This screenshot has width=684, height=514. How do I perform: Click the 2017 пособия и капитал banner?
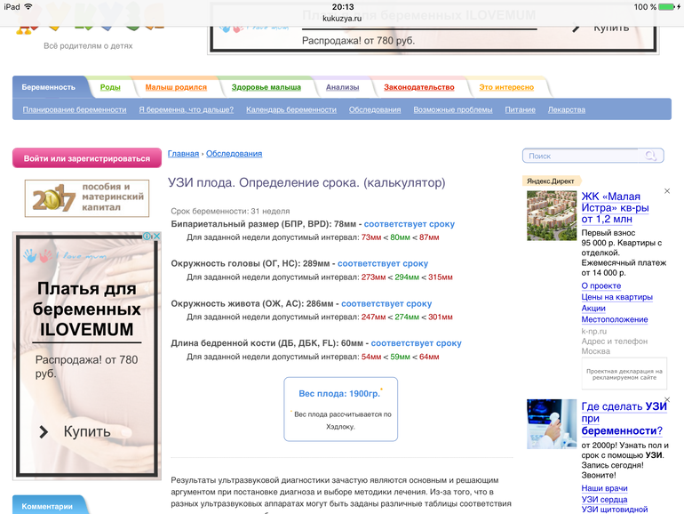(87, 198)
